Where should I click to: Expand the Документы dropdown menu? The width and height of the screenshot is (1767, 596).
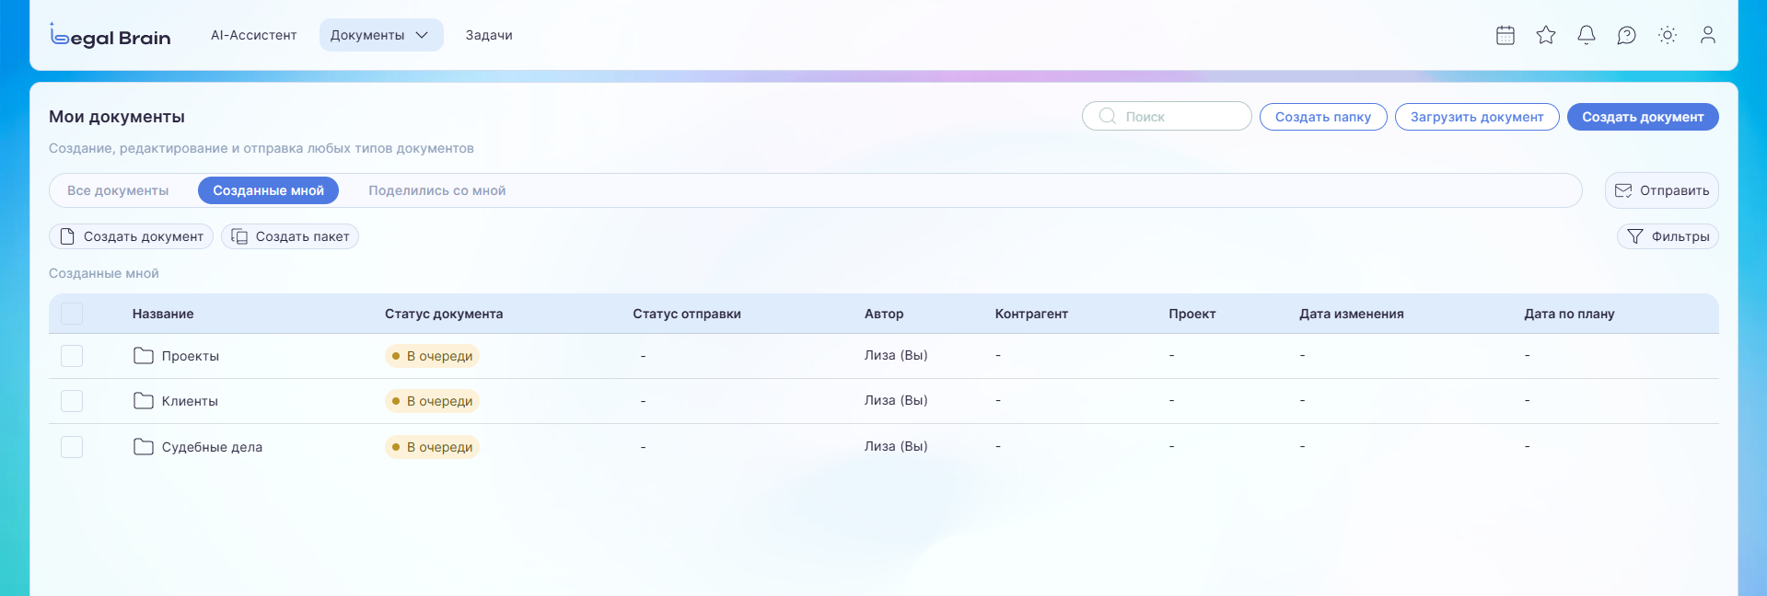click(380, 35)
